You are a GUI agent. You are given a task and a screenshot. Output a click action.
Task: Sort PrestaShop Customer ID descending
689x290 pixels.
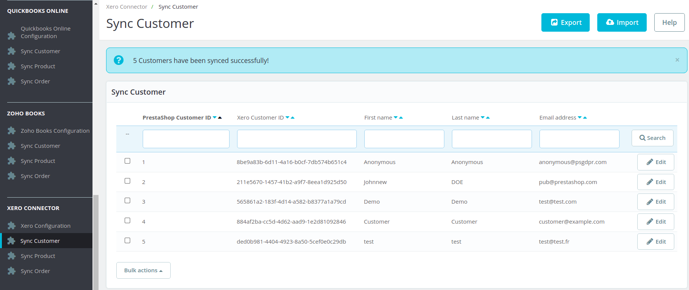[214, 117]
